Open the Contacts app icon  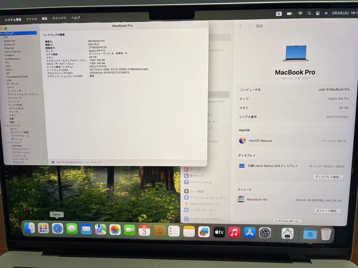[x=159, y=231]
